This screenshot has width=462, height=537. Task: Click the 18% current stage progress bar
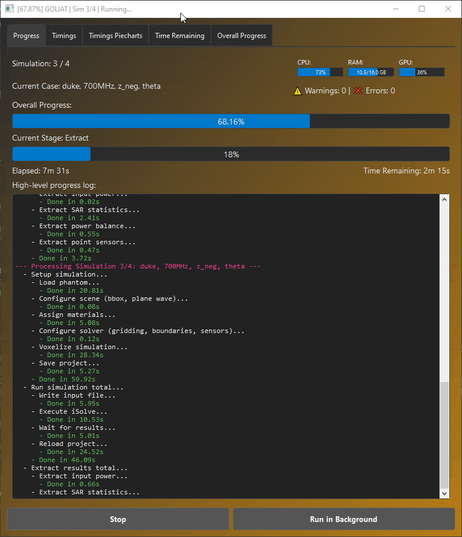point(230,154)
